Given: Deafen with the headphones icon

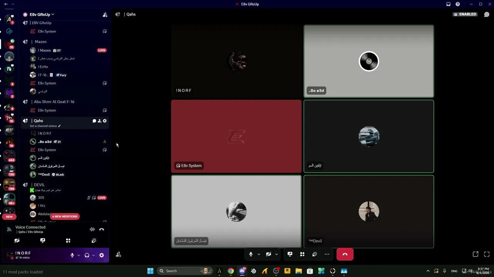Looking at the screenshot, I should pyautogui.click(x=87, y=255).
